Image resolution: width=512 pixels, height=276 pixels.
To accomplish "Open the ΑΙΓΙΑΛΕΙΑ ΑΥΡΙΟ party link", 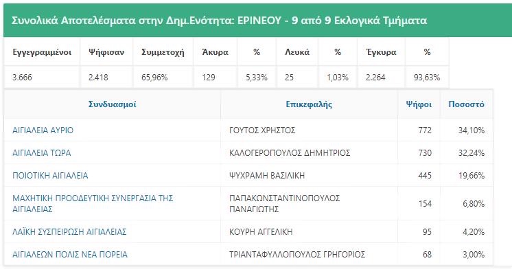I will point(43,129).
